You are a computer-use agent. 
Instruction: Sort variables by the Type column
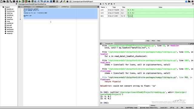pyautogui.click(x=114, y=7)
